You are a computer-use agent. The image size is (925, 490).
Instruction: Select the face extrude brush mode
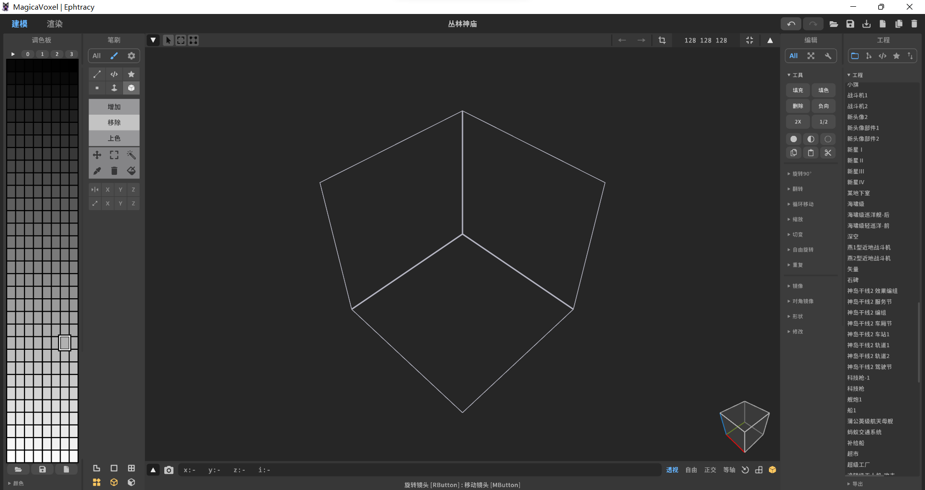coord(114,88)
